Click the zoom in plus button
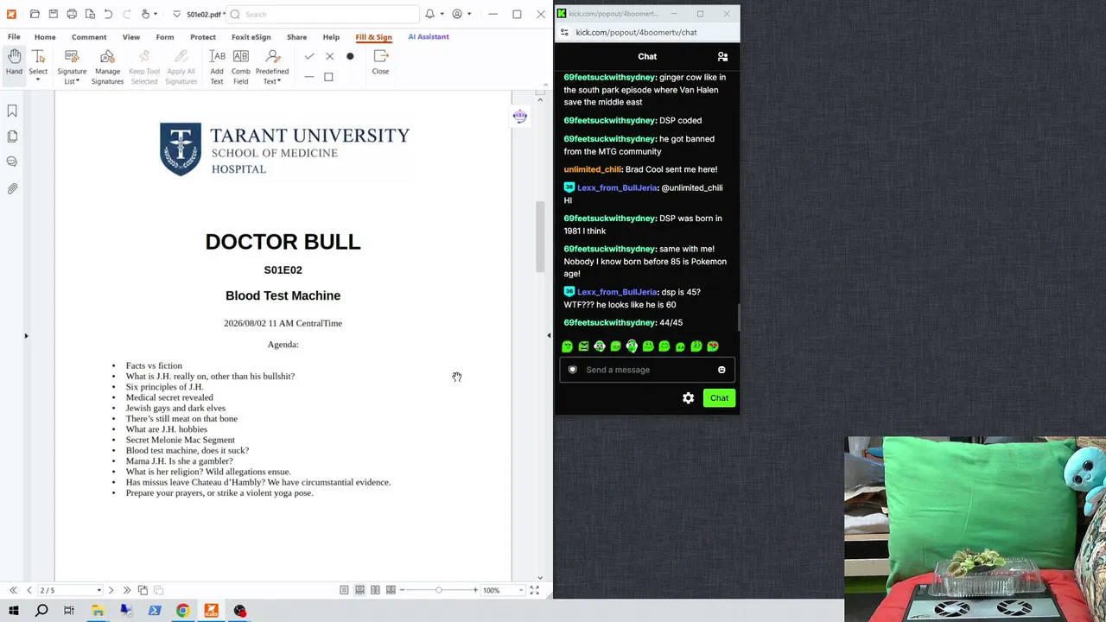The width and height of the screenshot is (1106, 622). [x=475, y=590]
